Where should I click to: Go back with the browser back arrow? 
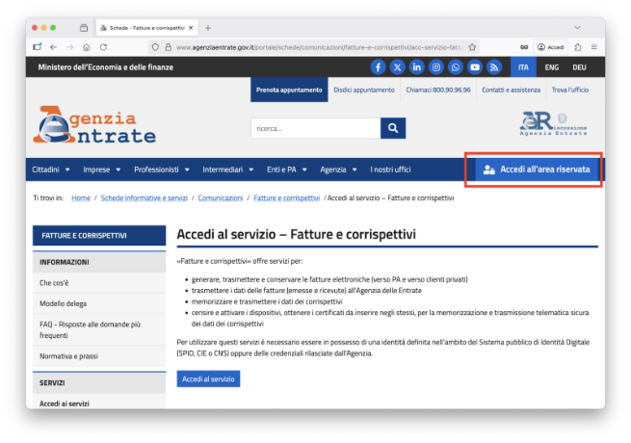pyautogui.click(x=54, y=47)
